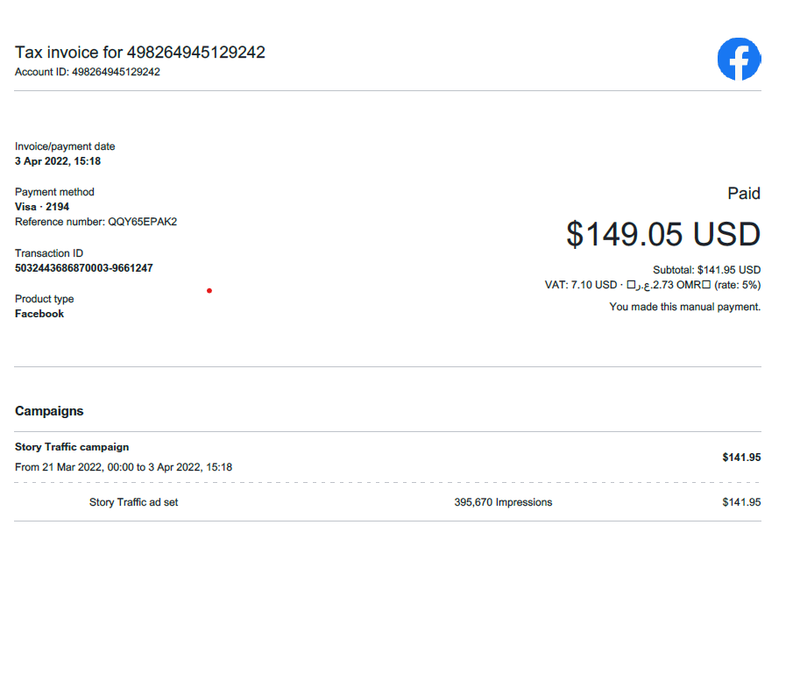Click the Campaigns section heading
This screenshot has height=674, width=800.
coord(49,411)
